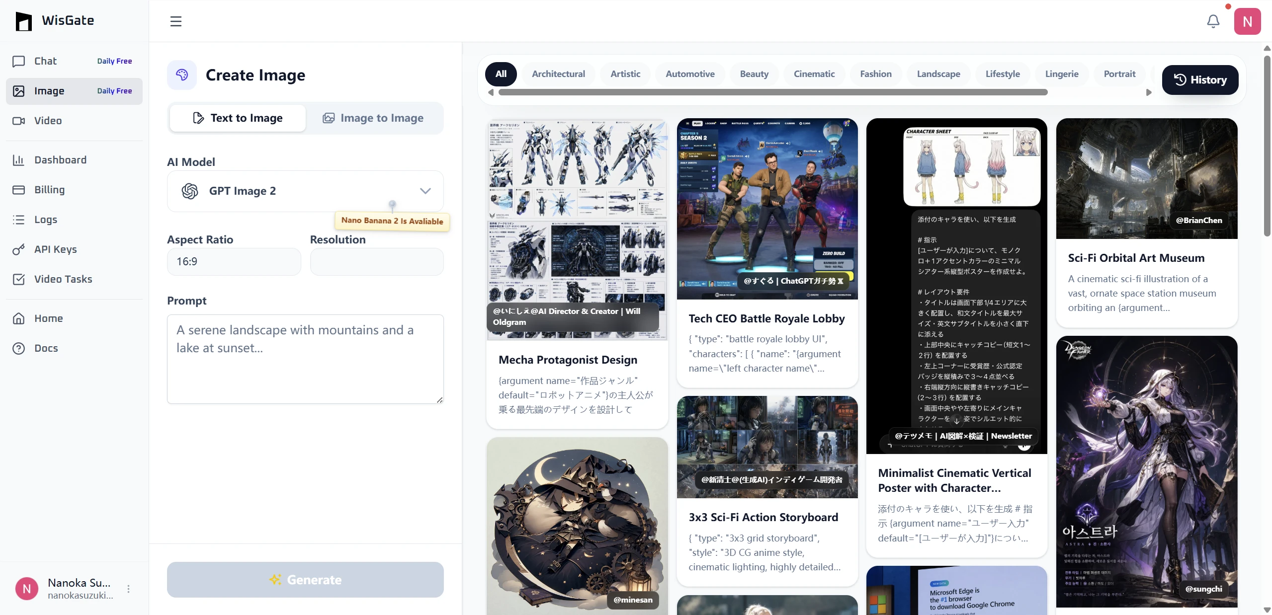Click the Generate button
The image size is (1272, 615).
[305, 580]
